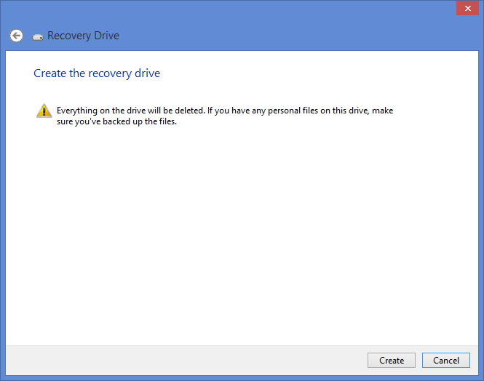
Task: Click the "Recovery Drive" window title text
Action: 83,36
